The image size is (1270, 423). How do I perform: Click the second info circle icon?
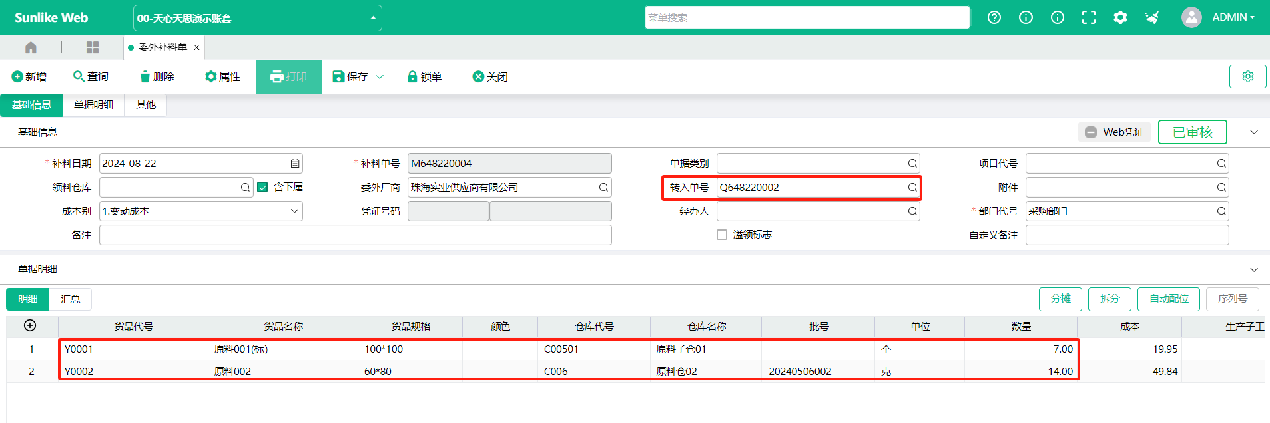pos(1058,17)
